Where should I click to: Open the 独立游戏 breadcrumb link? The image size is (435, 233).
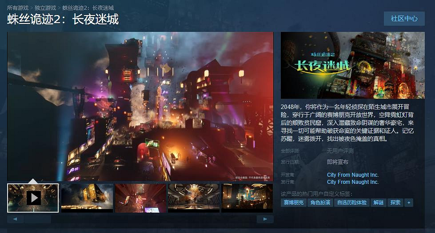(45, 8)
